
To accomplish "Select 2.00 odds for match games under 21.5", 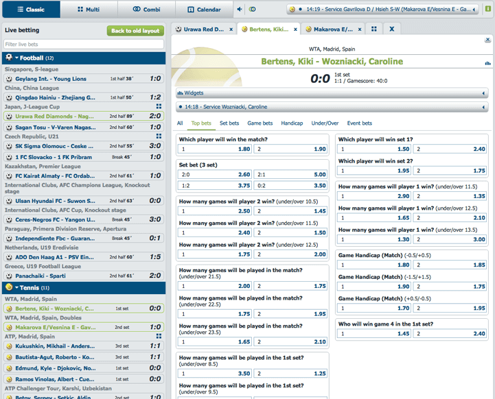I will coord(215,286).
